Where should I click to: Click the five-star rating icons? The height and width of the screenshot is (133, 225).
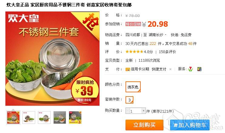pos(134,52)
